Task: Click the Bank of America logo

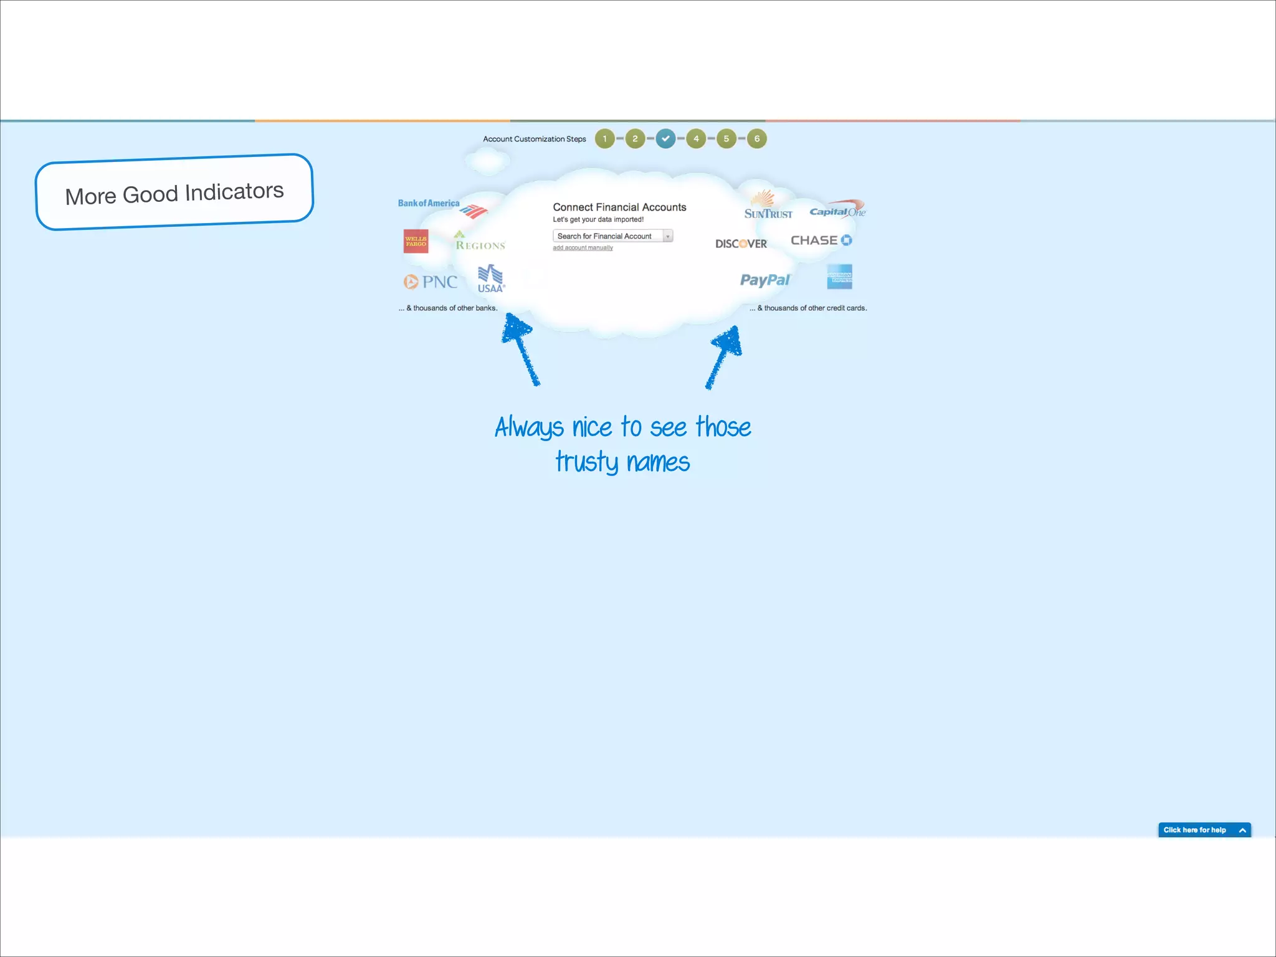Action: point(441,207)
